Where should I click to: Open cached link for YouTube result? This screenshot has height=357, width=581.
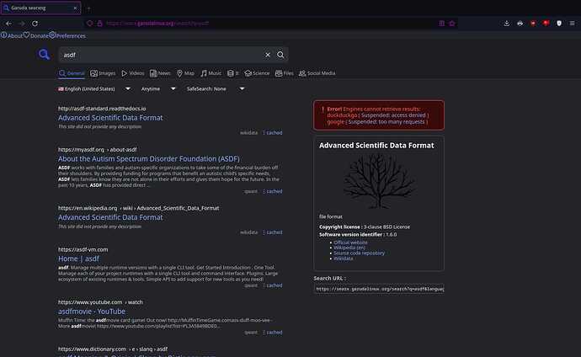[275, 333]
